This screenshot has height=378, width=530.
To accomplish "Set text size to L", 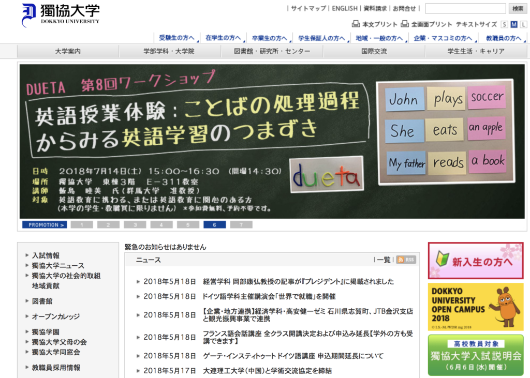I will click(x=523, y=24).
